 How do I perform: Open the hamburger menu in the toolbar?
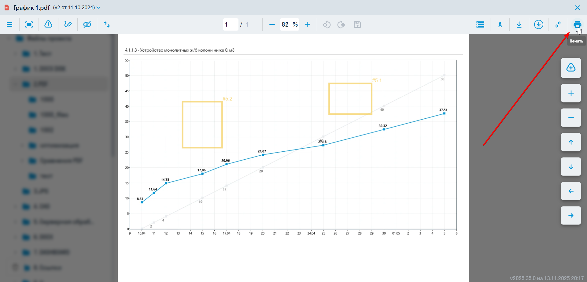click(9, 24)
